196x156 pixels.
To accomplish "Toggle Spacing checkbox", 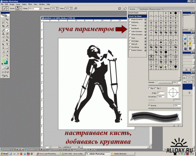I will click(149, 105).
